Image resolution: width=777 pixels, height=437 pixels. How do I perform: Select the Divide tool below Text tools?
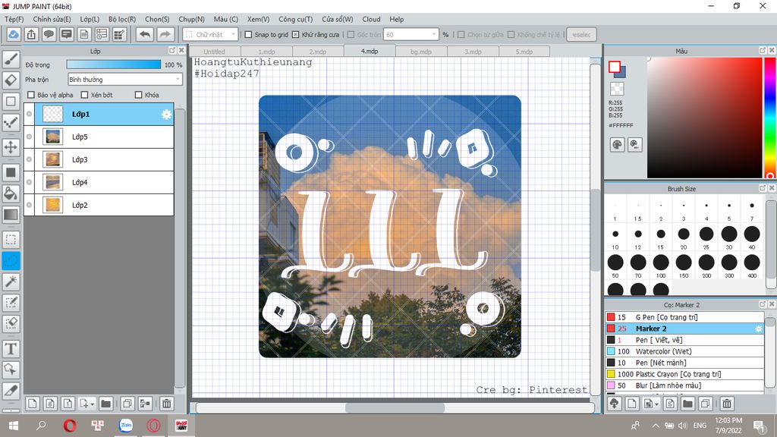(11, 391)
